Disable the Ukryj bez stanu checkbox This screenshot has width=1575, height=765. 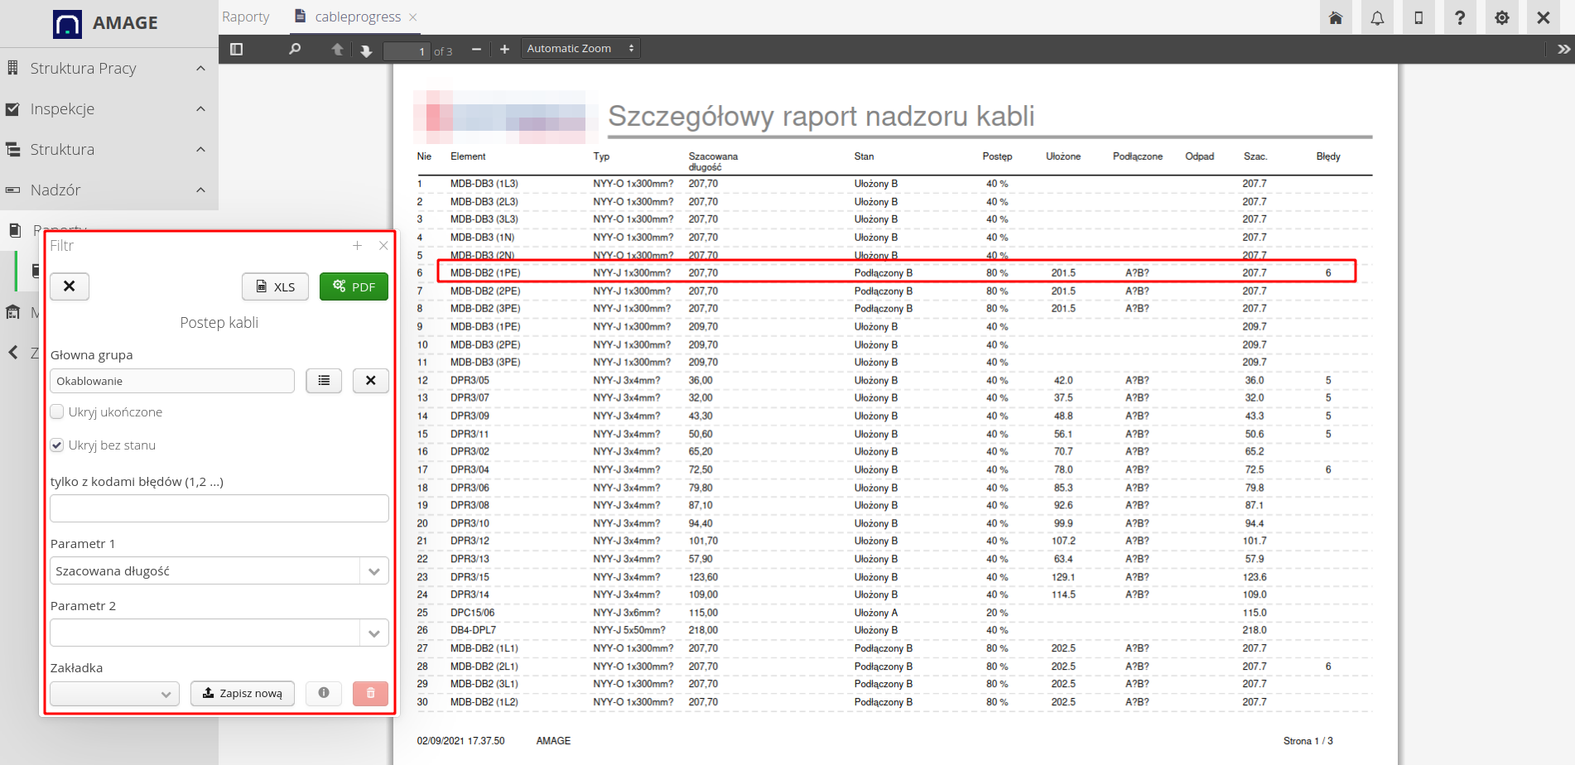[56, 445]
